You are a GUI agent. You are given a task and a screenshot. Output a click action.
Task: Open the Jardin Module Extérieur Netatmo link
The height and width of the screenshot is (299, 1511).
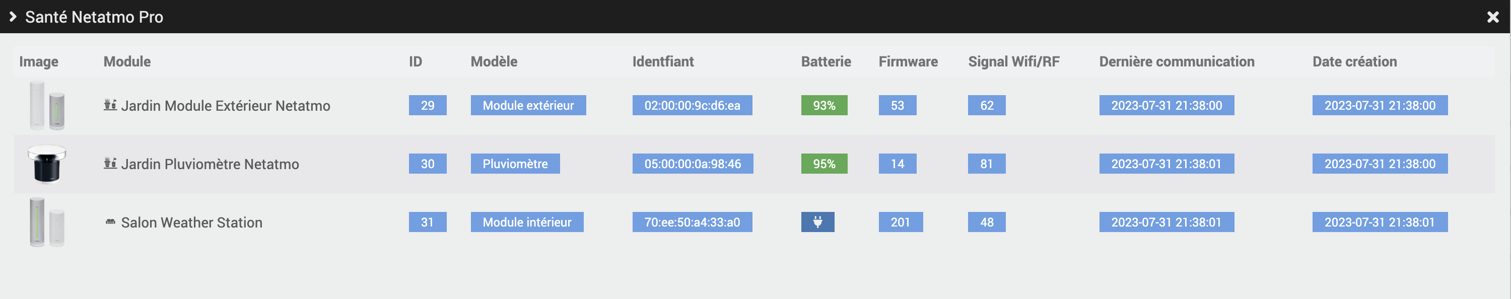[225, 106]
